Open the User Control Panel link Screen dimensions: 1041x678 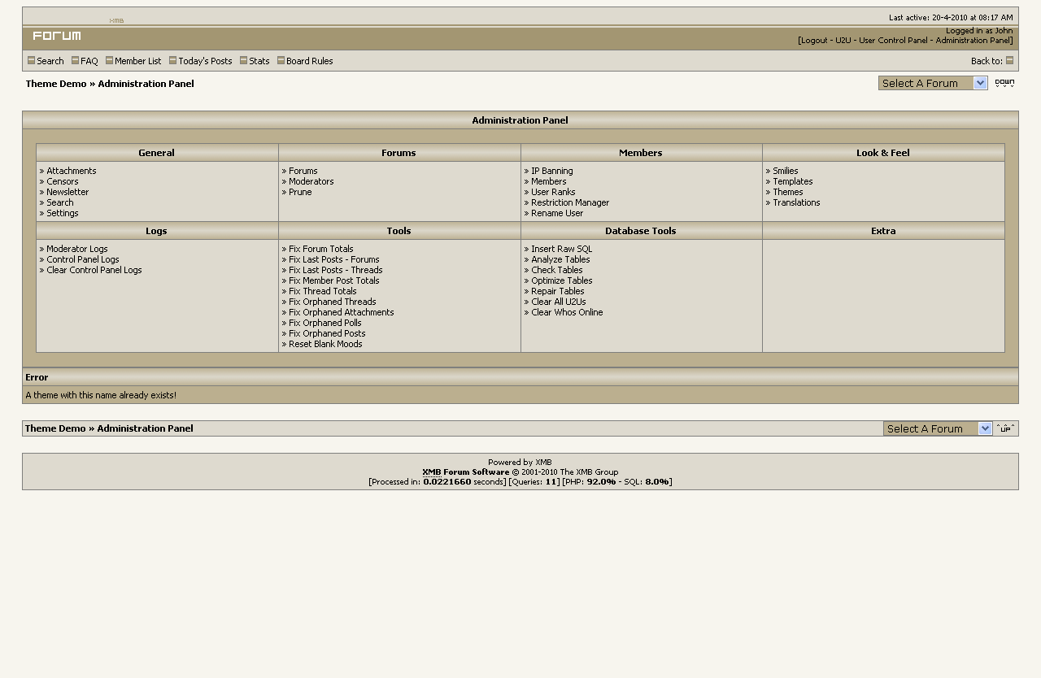[x=893, y=40]
